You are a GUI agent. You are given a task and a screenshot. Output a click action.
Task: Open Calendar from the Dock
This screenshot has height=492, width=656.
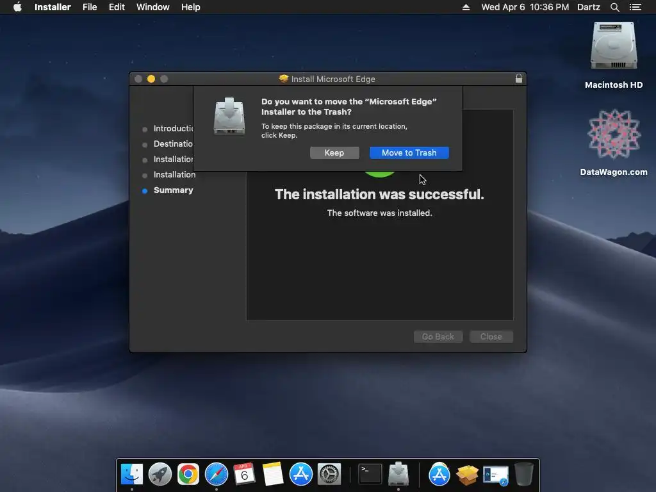pos(244,474)
